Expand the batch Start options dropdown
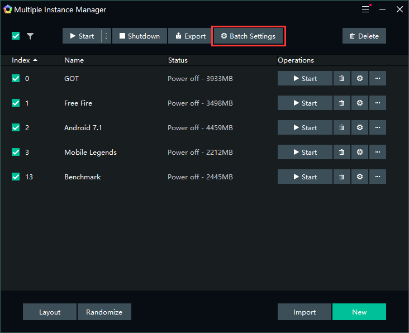This screenshot has width=409, height=333. (106, 36)
